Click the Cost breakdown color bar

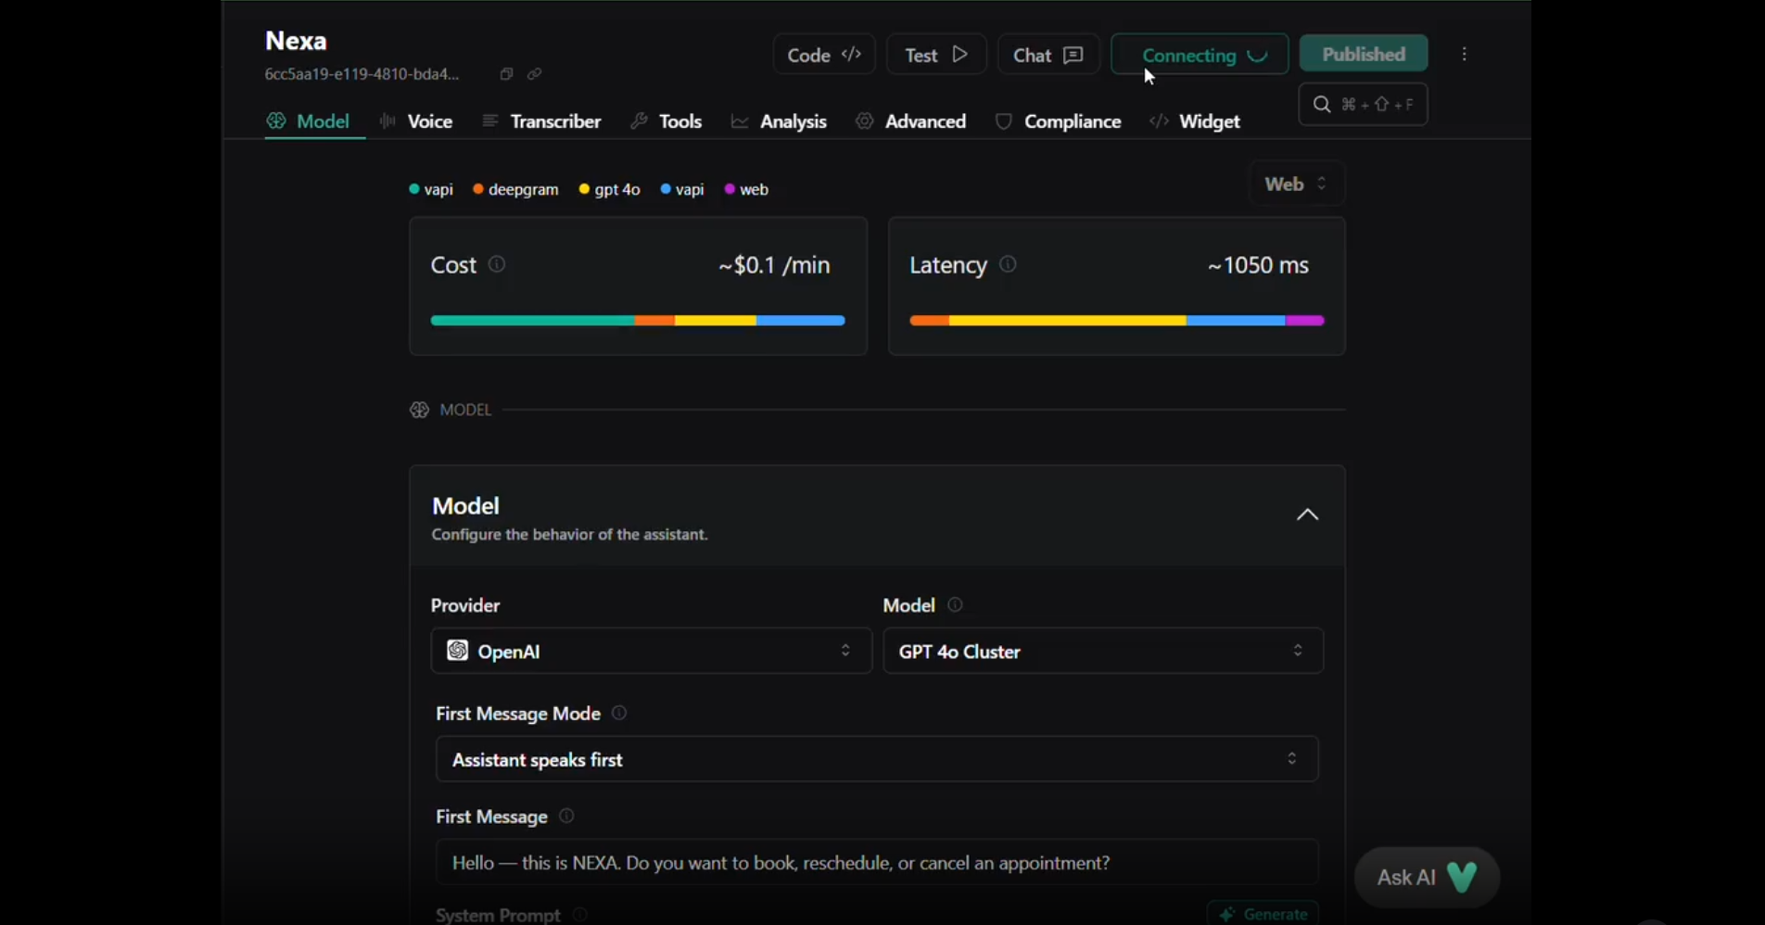coord(638,321)
